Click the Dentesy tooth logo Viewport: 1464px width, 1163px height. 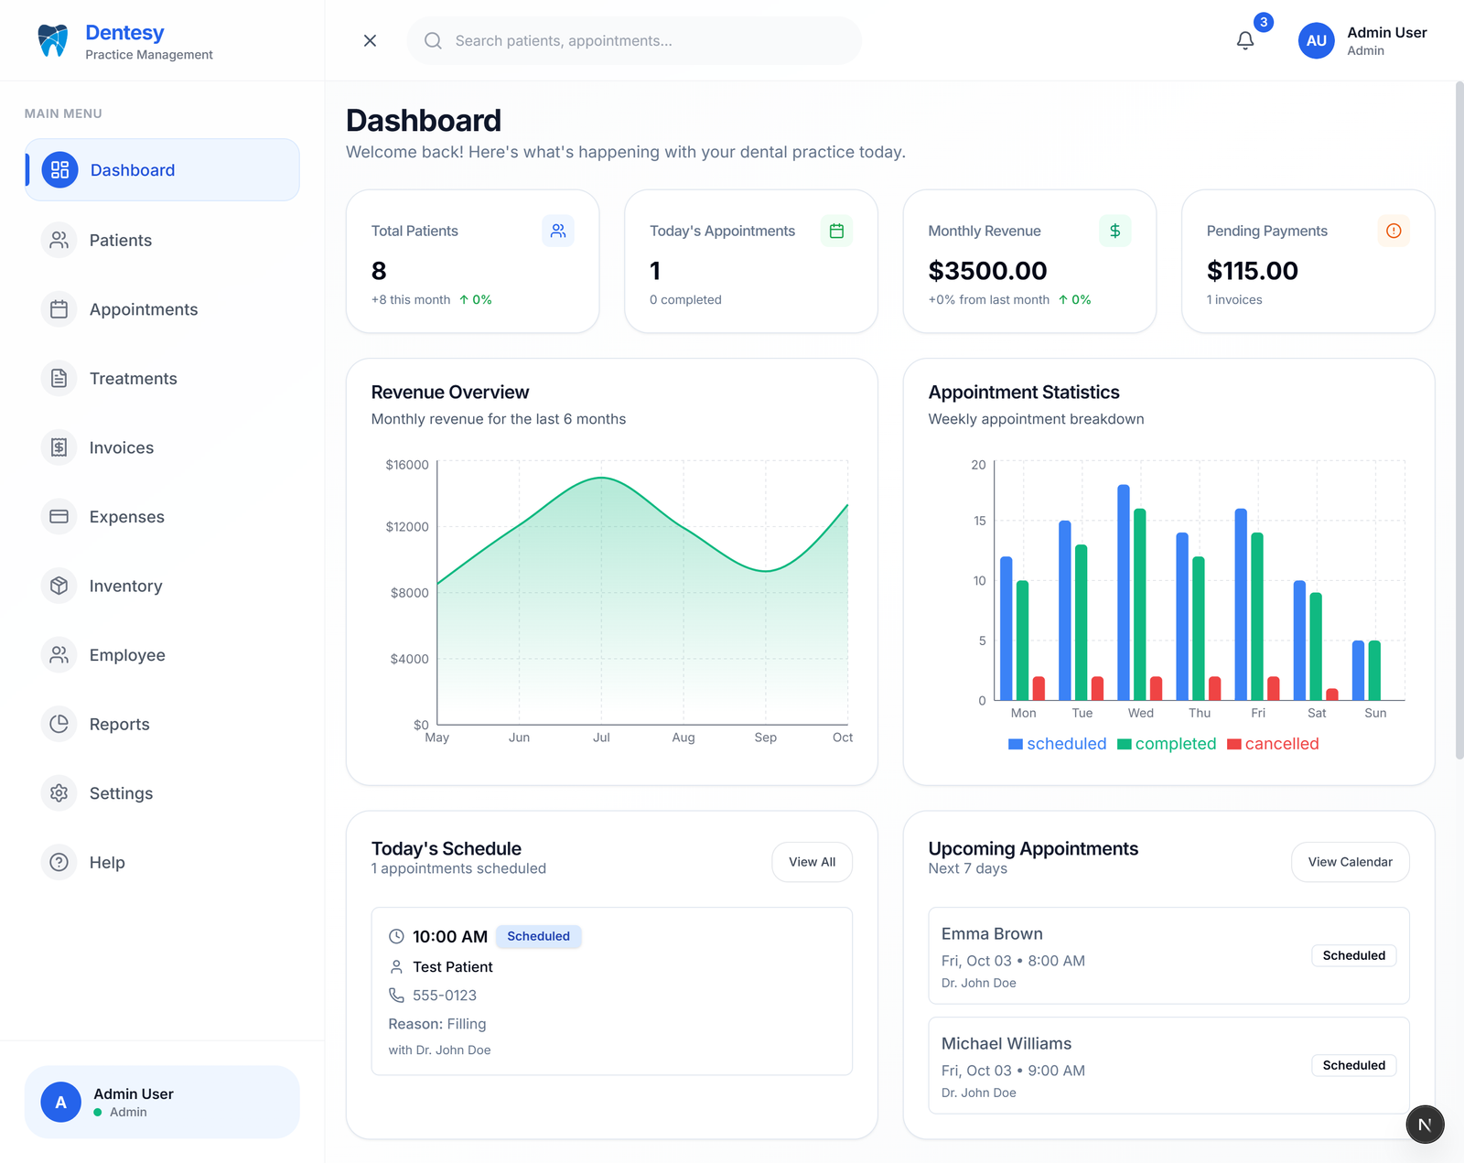pos(52,38)
